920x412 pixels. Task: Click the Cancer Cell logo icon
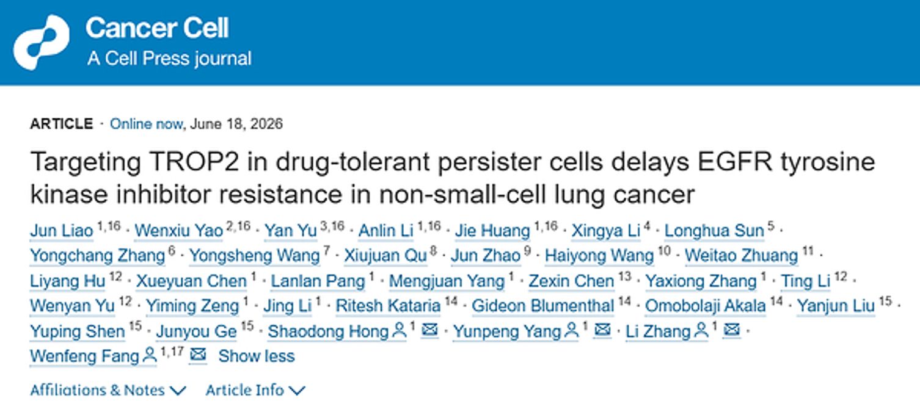[x=42, y=42]
